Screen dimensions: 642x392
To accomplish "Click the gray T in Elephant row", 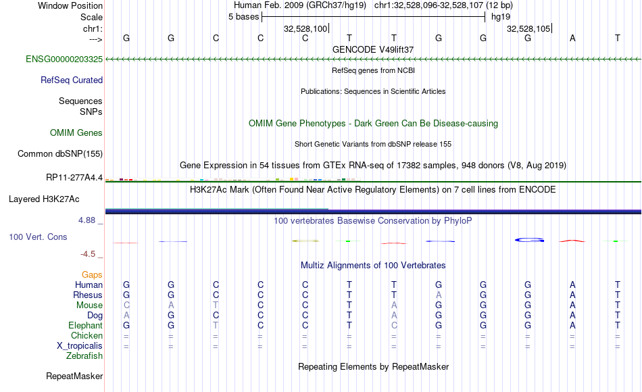I will click(x=216, y=325).
